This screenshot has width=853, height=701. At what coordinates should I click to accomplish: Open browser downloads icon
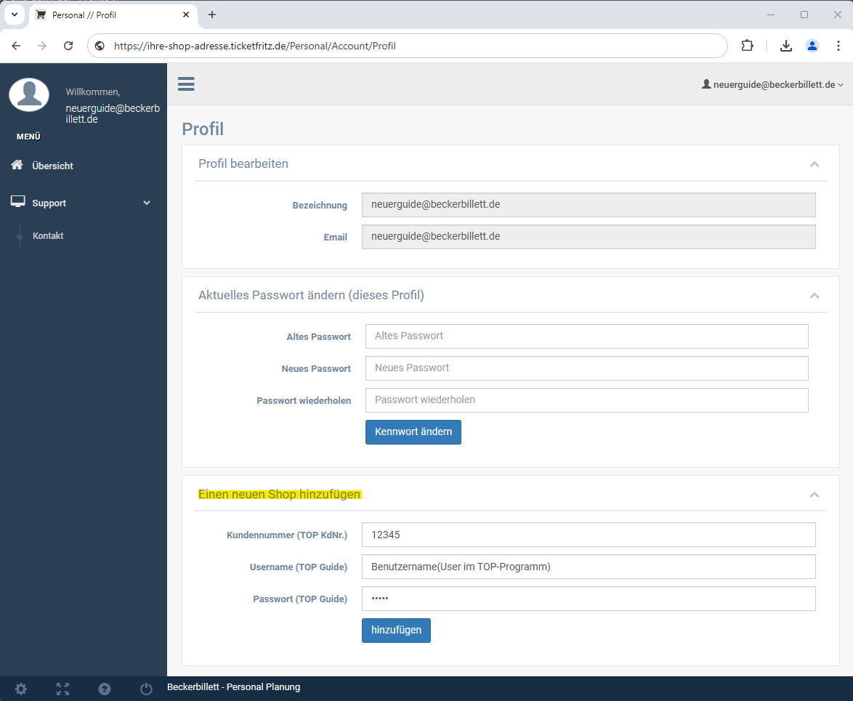786,46
